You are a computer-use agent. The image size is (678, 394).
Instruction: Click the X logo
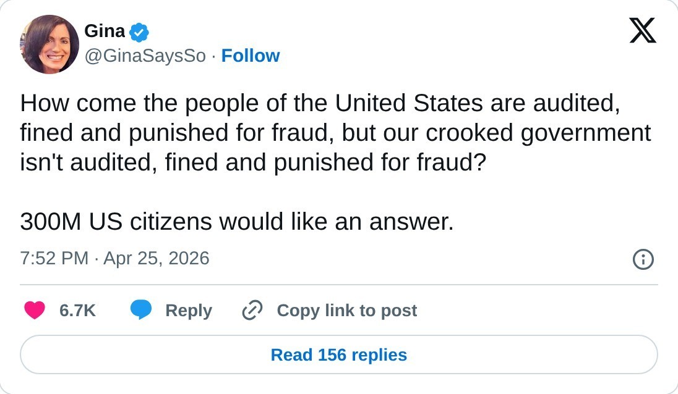point(643,30)
